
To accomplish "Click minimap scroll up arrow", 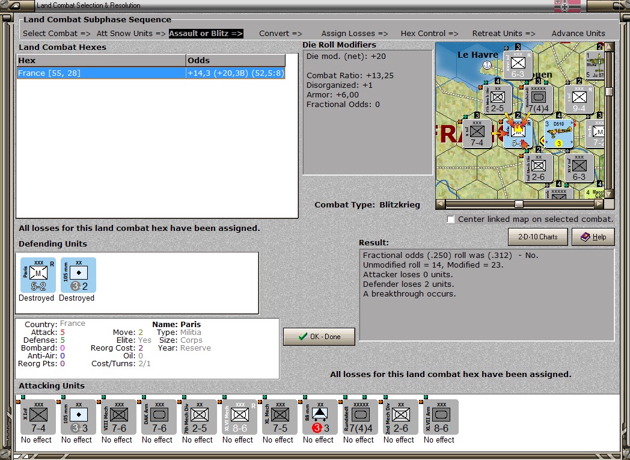I will (609, 47).
